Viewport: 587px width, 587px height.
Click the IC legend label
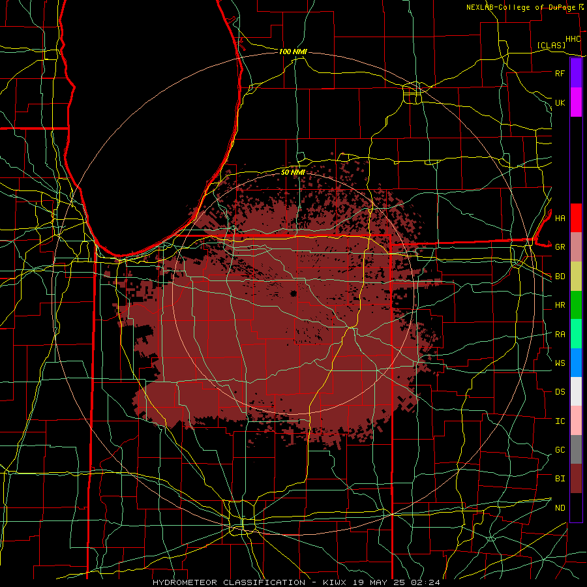pos(560,421)
